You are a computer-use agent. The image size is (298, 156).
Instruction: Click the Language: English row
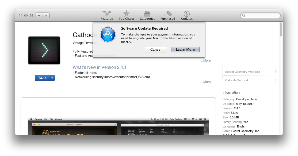tap(235, 127)
